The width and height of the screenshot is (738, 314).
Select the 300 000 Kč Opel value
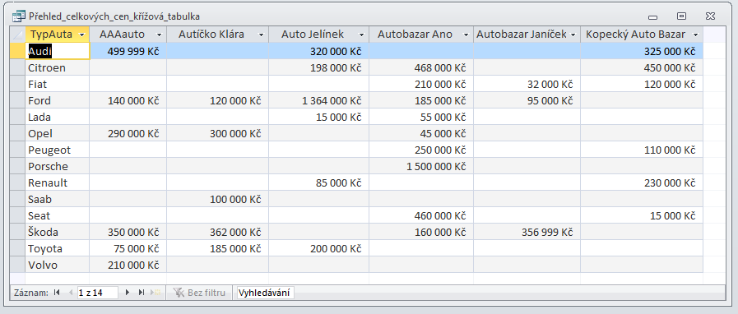tap(217, 133)
